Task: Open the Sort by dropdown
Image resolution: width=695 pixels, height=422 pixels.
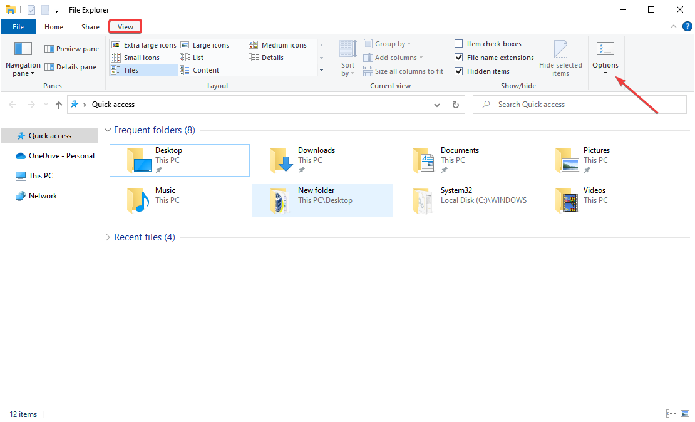Action: pos(348,58)
